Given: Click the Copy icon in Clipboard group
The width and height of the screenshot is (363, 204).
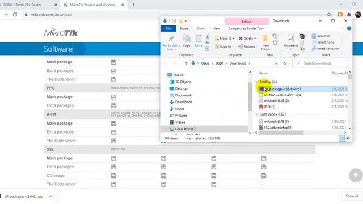Looking at the screenshot, I should pyautogui.click(x=187, y=39).
